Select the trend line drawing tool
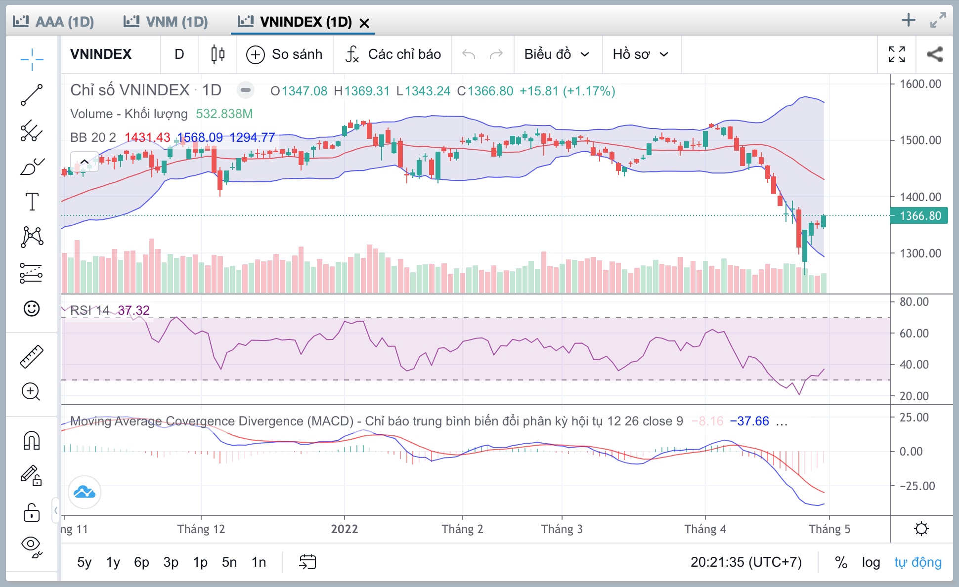This screenshot has height=587, width=959. pos(32,95)
